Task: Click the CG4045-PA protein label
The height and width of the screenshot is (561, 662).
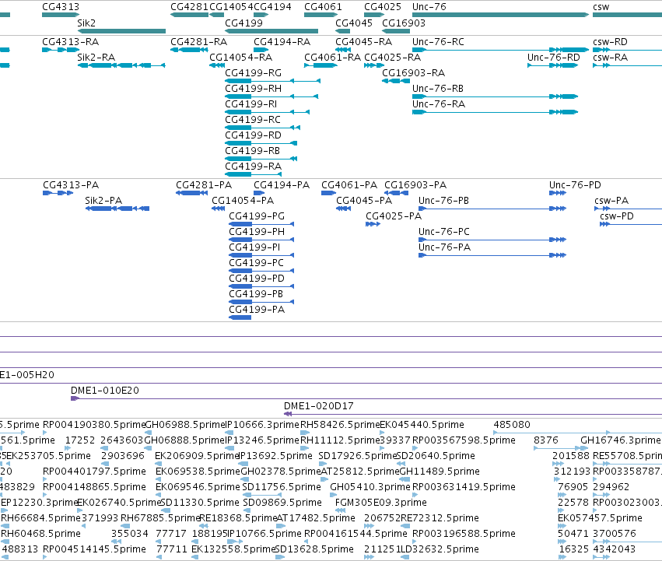Action: (x=364, y=200)
